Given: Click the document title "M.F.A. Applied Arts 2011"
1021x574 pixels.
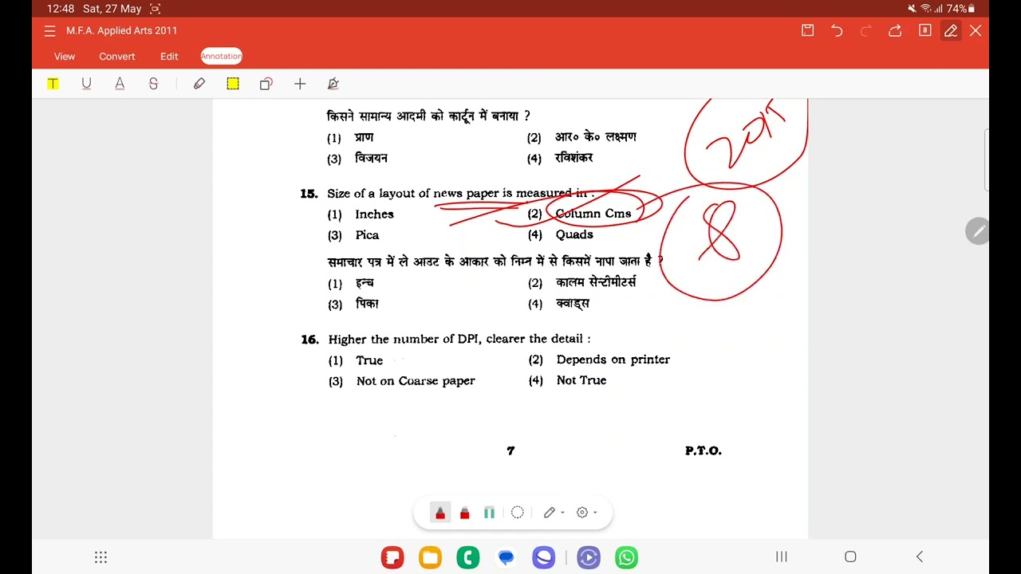Looking at the screenshot, I should [x=122, y=30].
